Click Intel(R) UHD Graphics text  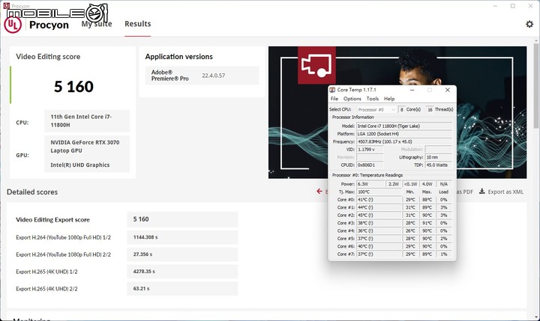80,165
